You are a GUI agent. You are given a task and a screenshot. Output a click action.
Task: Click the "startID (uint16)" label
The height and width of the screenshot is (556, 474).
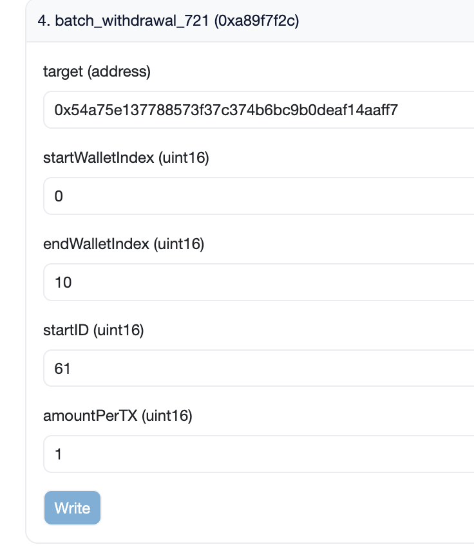(93, 330)
